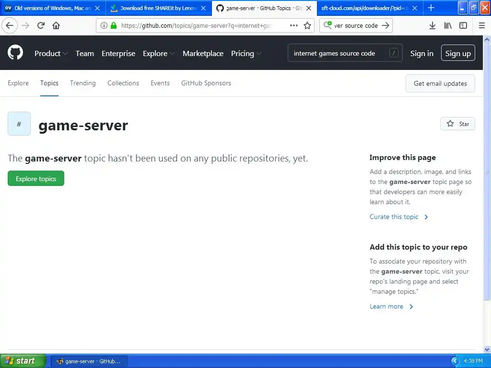This screenshot has height=368, width=491.
Task: Open Enterprise in the header nav
Action: [x=118, y=54]
